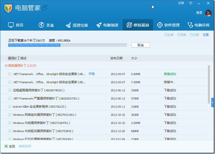Select the 软件管理 tab
Image resolution: width=215 pixels, height=154 pixels.
168,25
